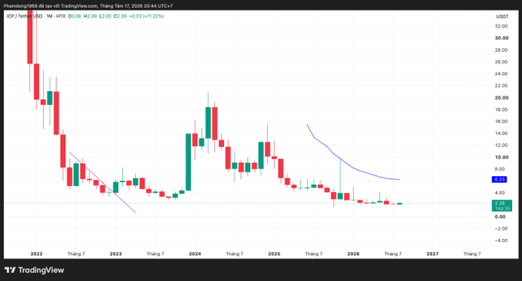Image resolution: width=522 pixels, height=281 pixels.
Task: Click Tháng 7 label between 2026 and 2027
Action: [393, 253]
